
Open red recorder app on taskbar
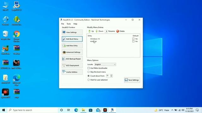pos(105,110)
